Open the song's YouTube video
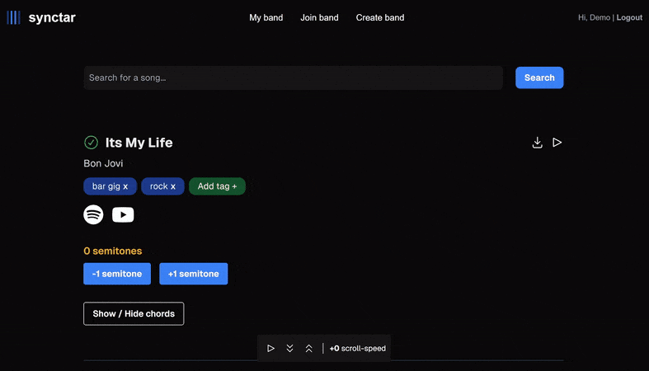The width and height of the screenshot is (649, 371). 123,214
